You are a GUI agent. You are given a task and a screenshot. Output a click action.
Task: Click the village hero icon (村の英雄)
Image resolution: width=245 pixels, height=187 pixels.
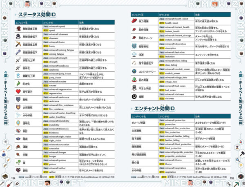[x=135, y=80]
